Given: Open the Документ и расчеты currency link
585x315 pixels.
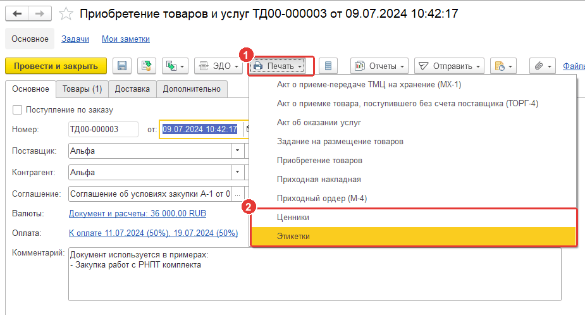Looking at the screenshot, I should click(137, 214).
